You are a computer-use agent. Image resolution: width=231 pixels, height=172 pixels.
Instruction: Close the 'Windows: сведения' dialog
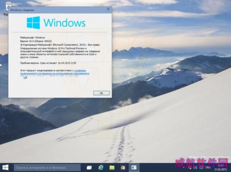[108, 9]
